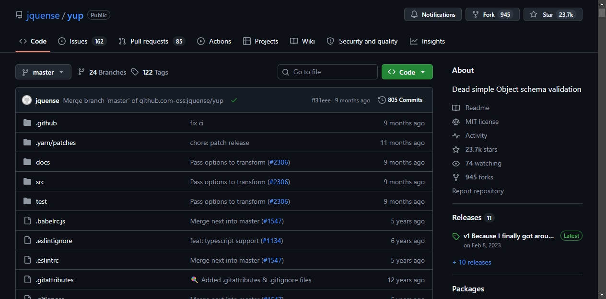The height and width of the screenshot is (299, 606).
Task: Open the Wiki tab
Action: pos(303,41)
